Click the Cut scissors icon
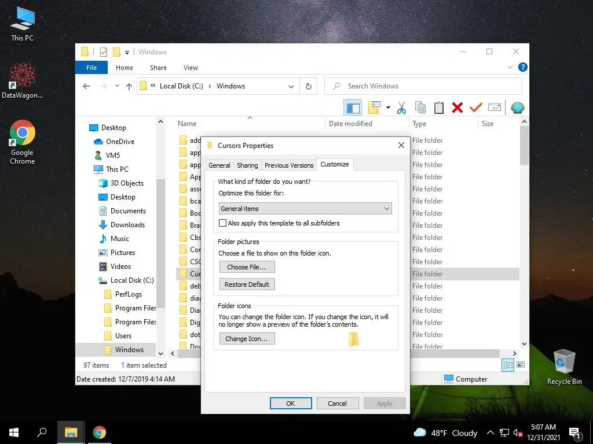 (x=401, y=108)
